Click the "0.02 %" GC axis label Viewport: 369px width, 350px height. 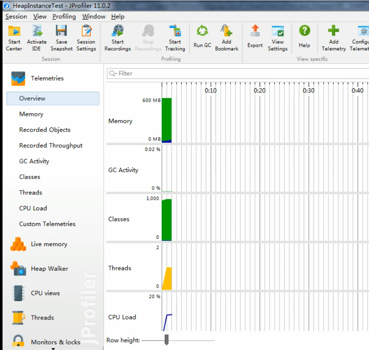[x=153, y=149]
